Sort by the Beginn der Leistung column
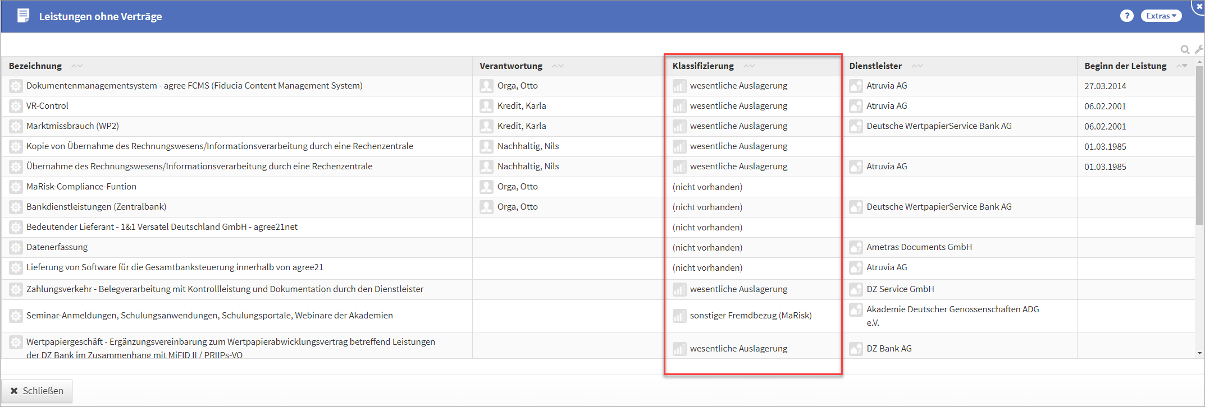 point(1125,66)
